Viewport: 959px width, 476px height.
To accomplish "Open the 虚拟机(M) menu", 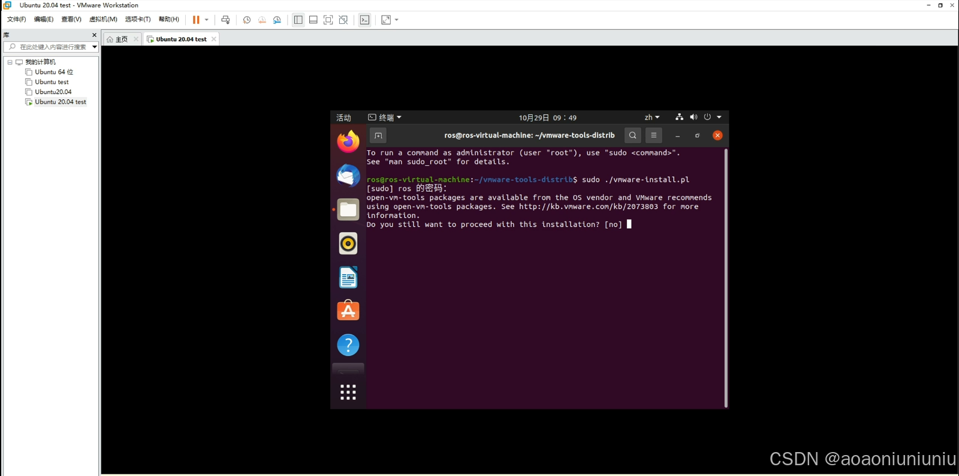I will tap(103, 19).
